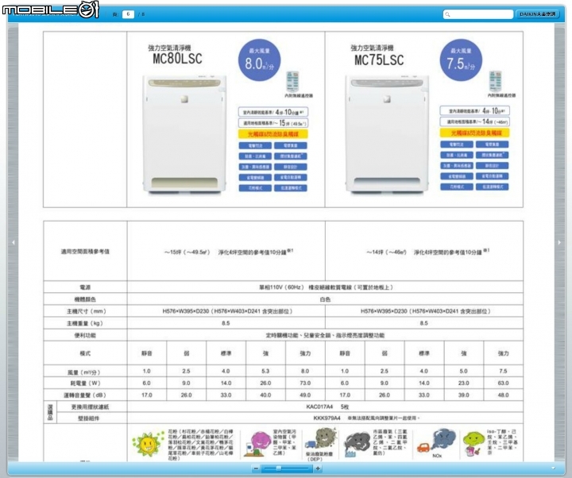572x478 pixels.
Task: Click the MC75LSC remote control image
Action: [x=495, y=82]
